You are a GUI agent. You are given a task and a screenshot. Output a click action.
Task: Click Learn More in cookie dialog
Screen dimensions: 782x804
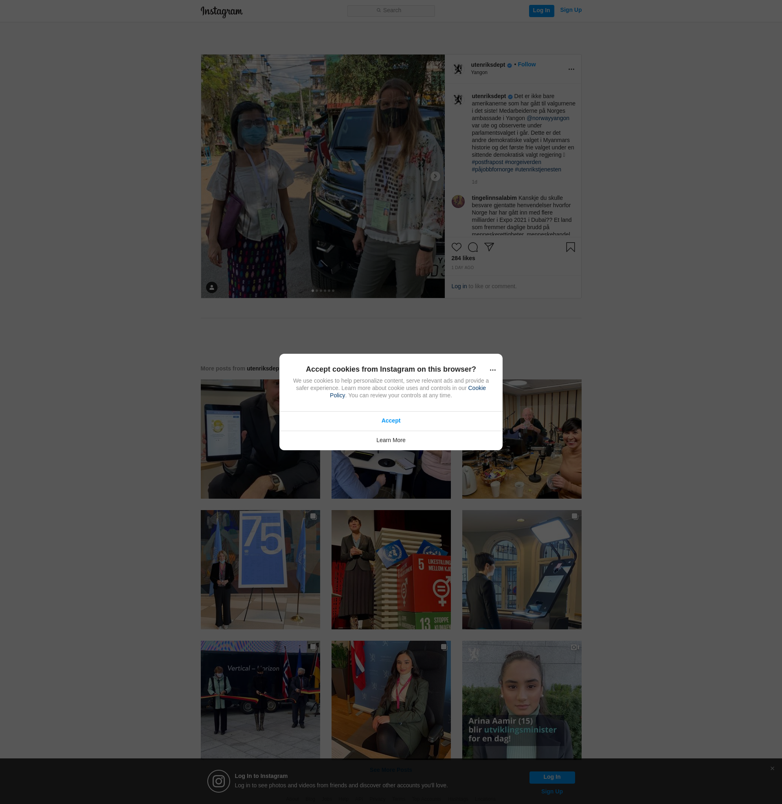391,440
